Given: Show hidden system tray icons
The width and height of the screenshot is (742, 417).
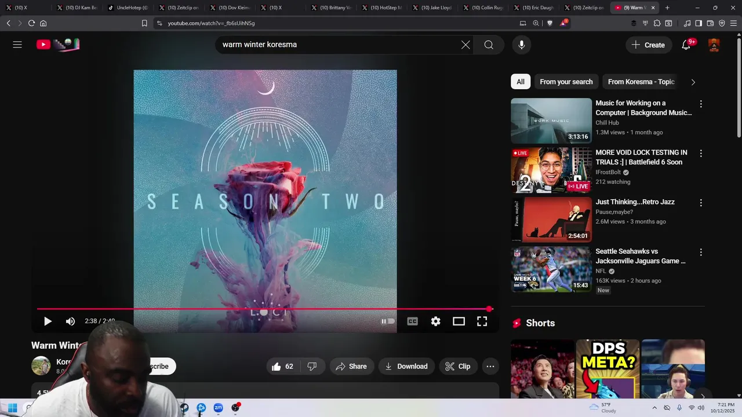Looking at the screenshot, I should click(x=654, y=408).
